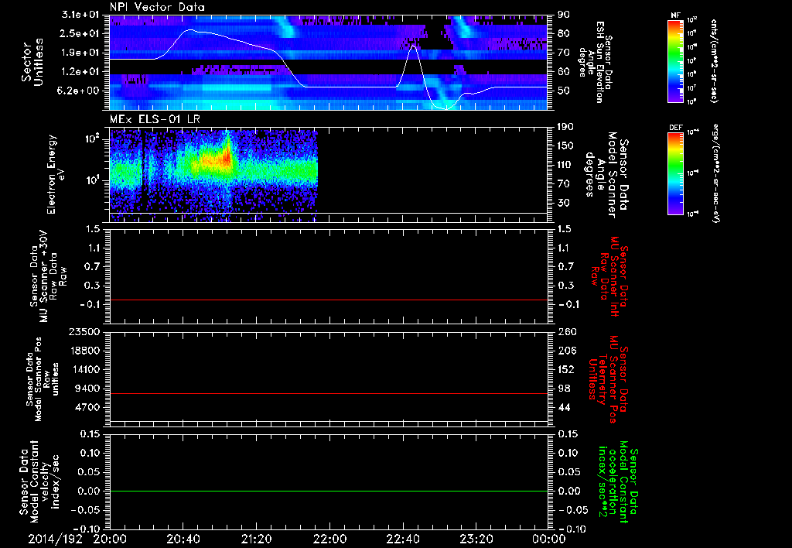This screenshot has height=548, width=792.
Task: Click the green constant acceleration line
Action: click(328, 491)
